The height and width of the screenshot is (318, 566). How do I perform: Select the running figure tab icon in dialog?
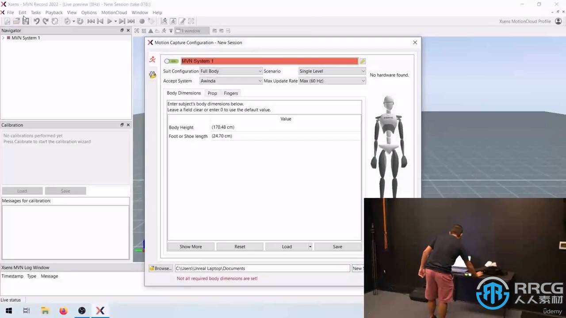153,59
